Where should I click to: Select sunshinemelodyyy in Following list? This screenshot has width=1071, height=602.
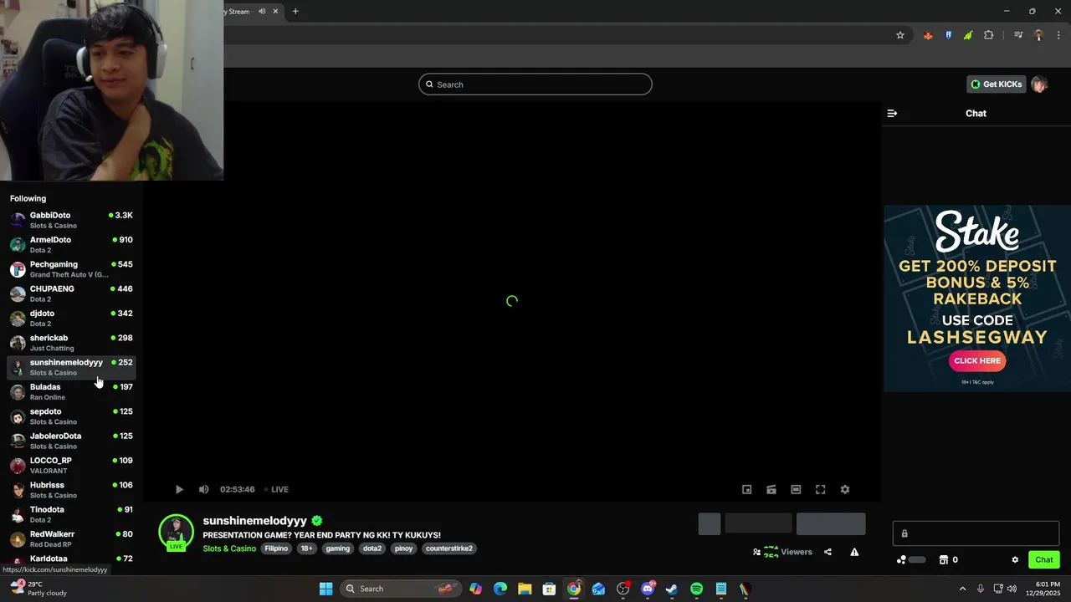coord(72,367)
